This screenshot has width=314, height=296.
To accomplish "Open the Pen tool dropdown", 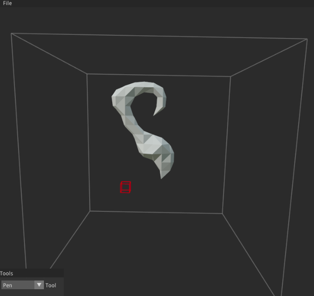I will coord(23,285).
